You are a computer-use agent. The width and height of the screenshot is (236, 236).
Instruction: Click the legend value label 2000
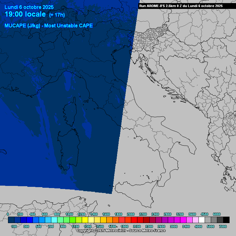(x=131, y=214)
